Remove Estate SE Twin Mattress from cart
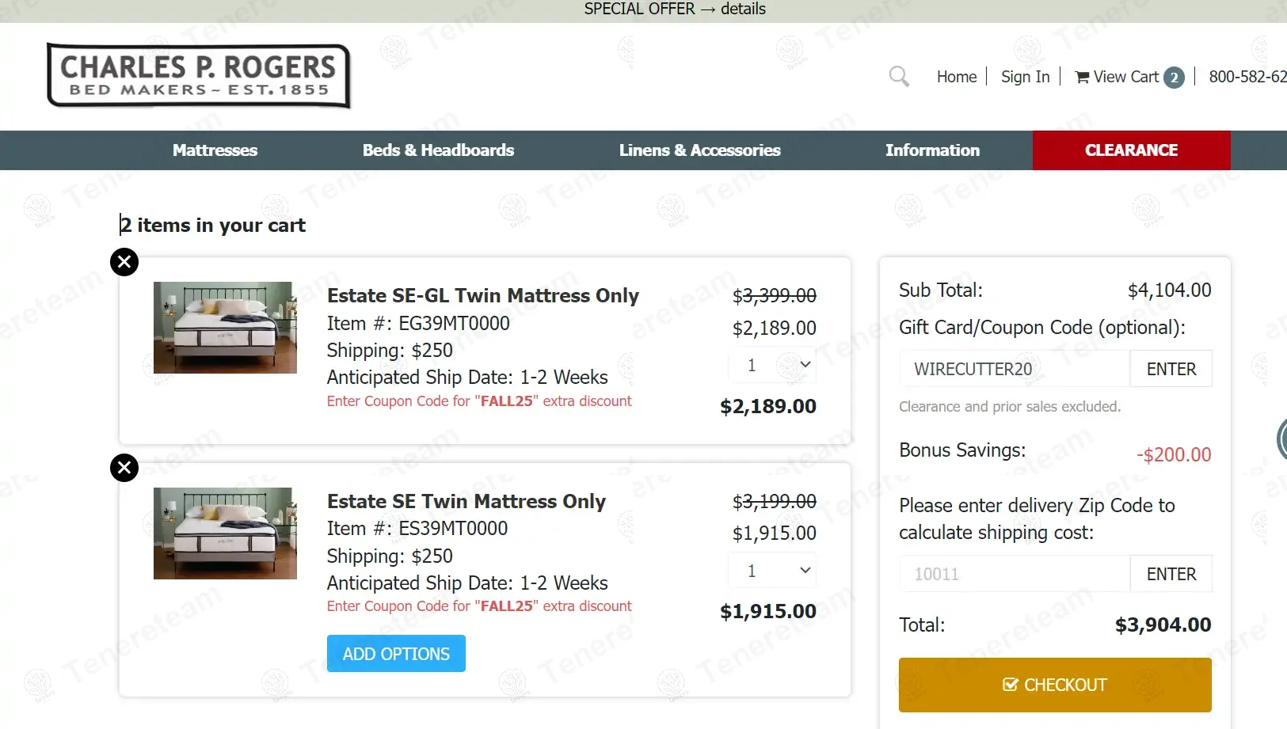This screenshot has height=729, width=1287. click(124, 468)
